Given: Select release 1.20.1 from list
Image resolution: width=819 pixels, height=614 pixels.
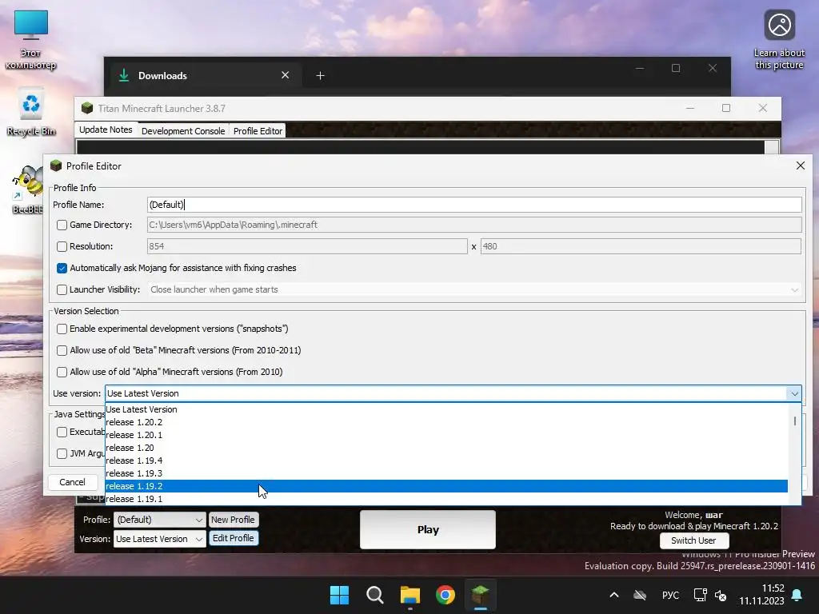Looking at the screenshot, I should click(446, 435).
